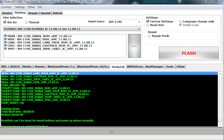The width and height of the screenshot is (224, 140).
Task: Click MAUI file entry text
Action: point(40,36)
